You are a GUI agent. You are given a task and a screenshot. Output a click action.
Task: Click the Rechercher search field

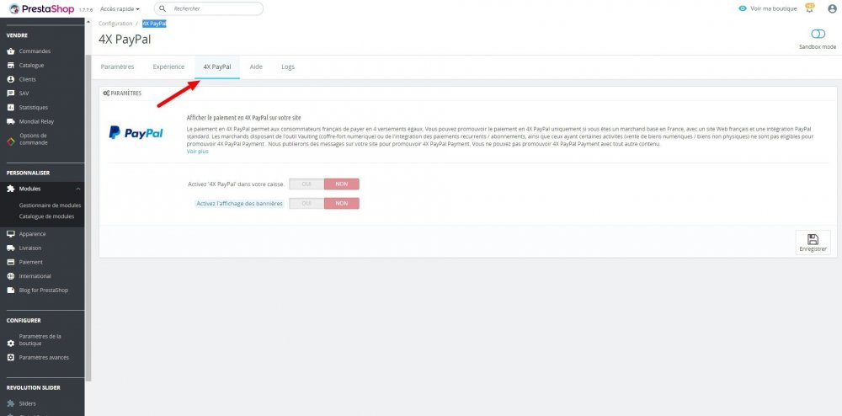click(x=208, y=8)
